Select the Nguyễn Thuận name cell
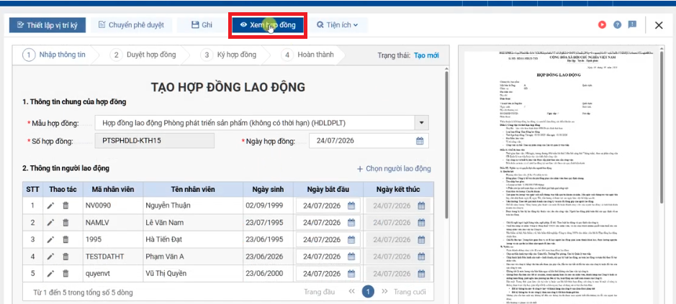 click(x=193, y=206)
